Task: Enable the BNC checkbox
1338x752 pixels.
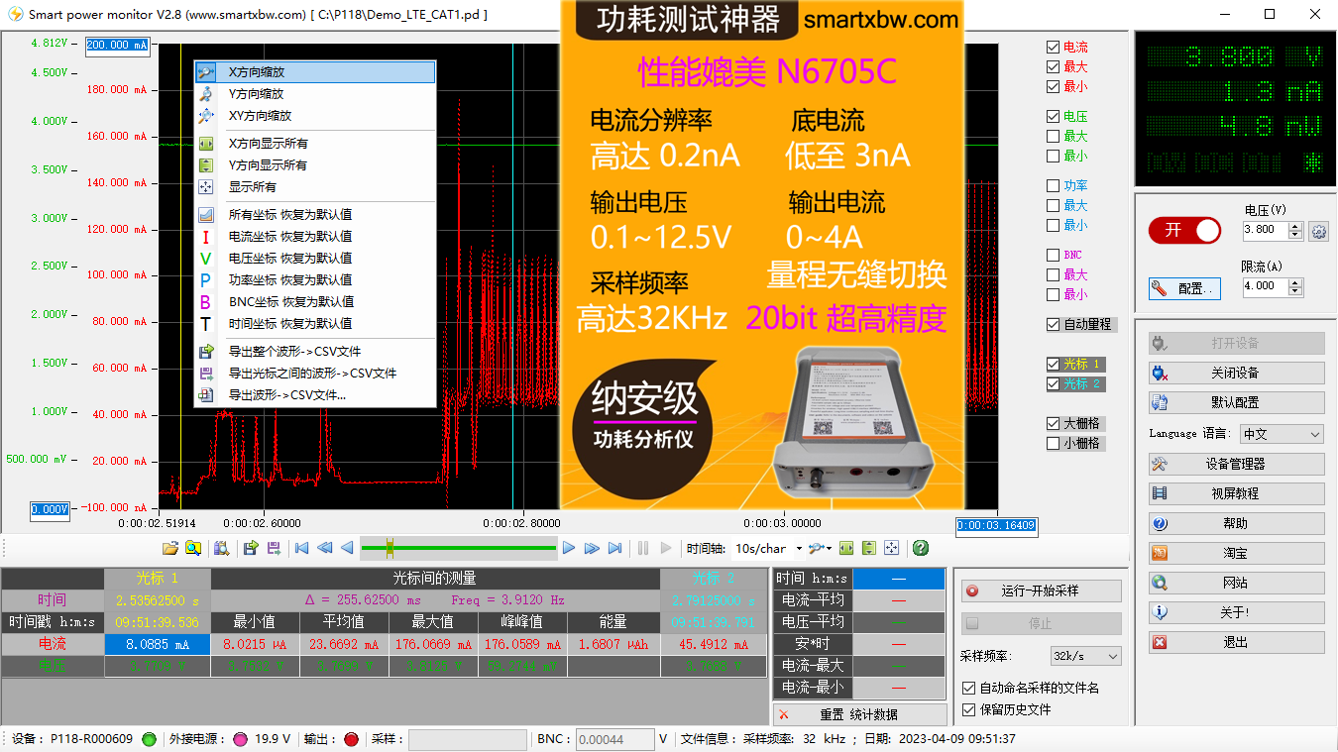Action: point(1054,256)
